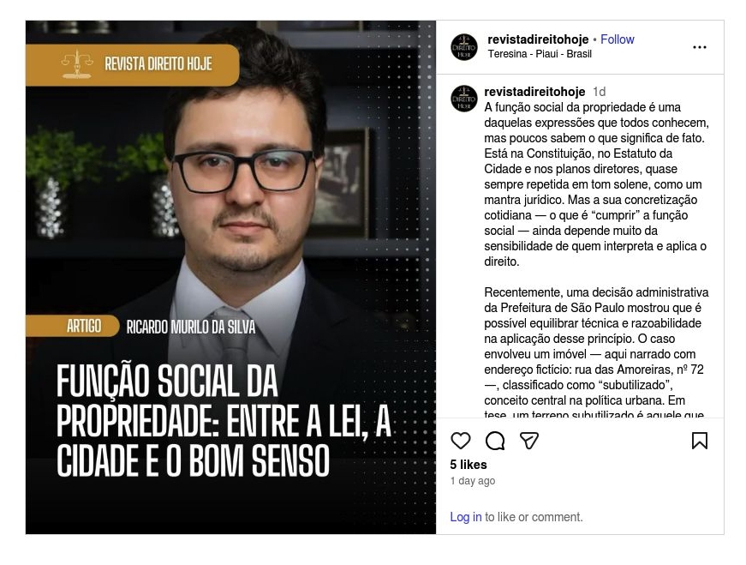Save post with the bookmark icon
Image resolution: width=746 pixels, height=565 pixels.
(700, 441)
